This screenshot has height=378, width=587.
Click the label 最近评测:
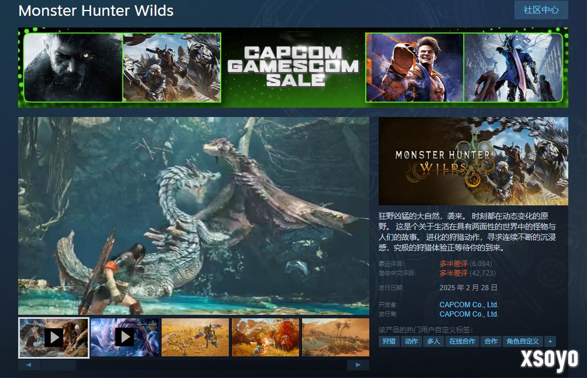(392, 264)
